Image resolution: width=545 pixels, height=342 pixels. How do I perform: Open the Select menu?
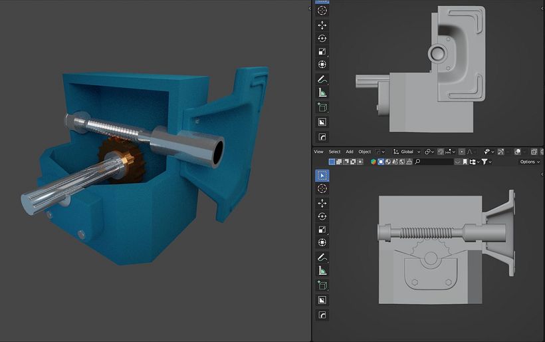pyautogui.click(x=334, y=152)
